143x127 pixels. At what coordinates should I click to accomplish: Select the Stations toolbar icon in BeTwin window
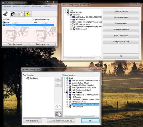[x=6, y=14]
